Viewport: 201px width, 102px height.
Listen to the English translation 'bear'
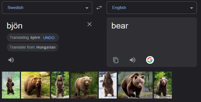[132, 60]
